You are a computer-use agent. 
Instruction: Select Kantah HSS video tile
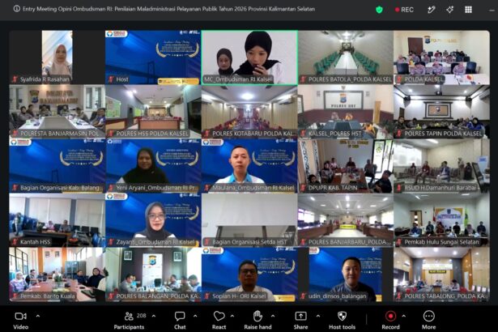coord(57,220)
